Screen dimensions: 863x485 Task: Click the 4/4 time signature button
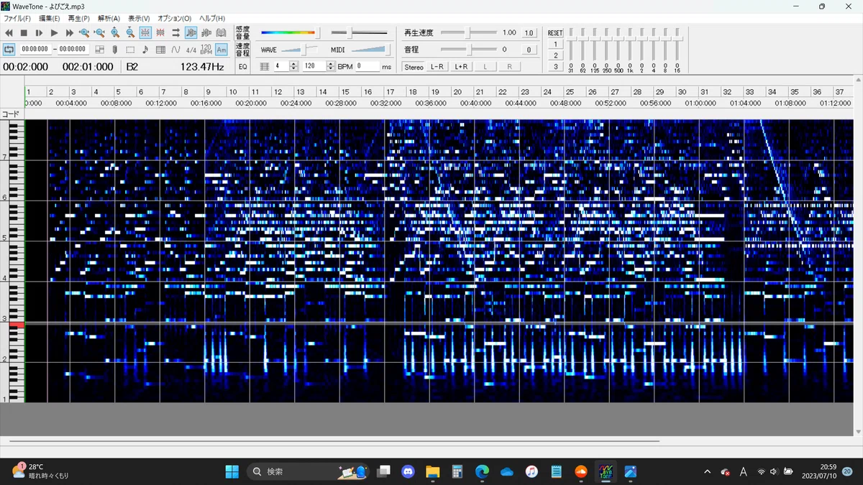[x=191, y=50]
